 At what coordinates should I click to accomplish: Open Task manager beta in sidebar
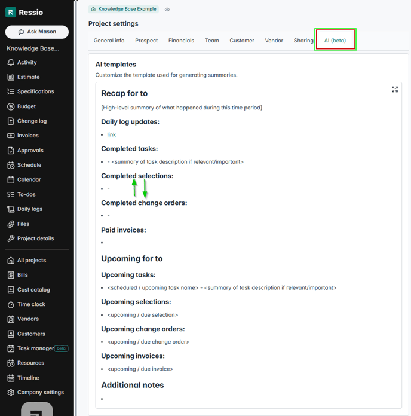pyautogui.click(x=35, y=348)
